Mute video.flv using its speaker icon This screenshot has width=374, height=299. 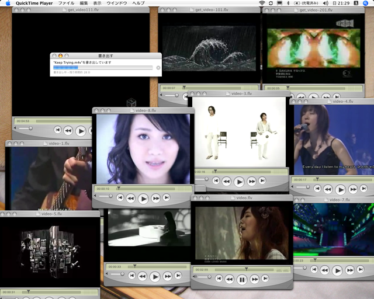pyautogui.click(x=195, y=277)
